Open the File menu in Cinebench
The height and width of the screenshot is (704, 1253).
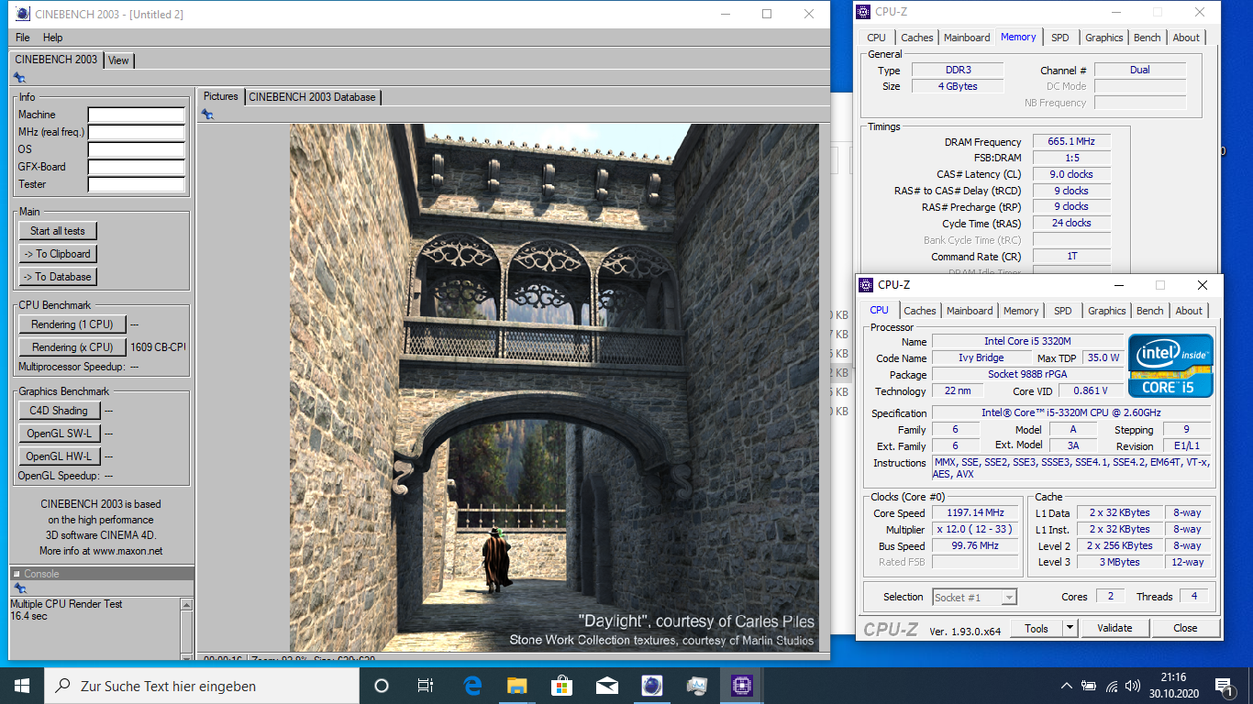[x=23, y=38]
